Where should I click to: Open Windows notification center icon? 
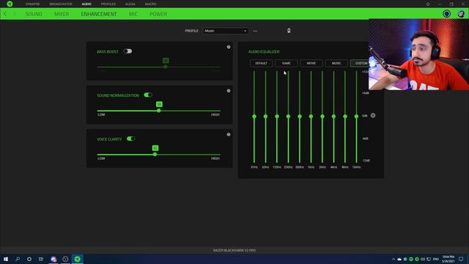tap(461, 259)
